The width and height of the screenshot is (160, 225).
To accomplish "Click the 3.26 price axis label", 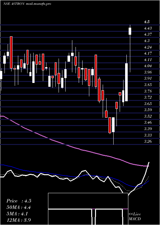I will (148, 141).
